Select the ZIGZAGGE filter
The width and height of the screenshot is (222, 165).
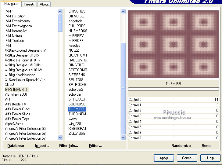tap(77, 134)
